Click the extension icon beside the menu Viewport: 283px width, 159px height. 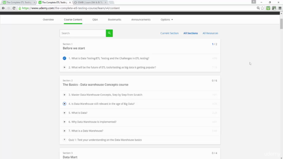point(274,8)
